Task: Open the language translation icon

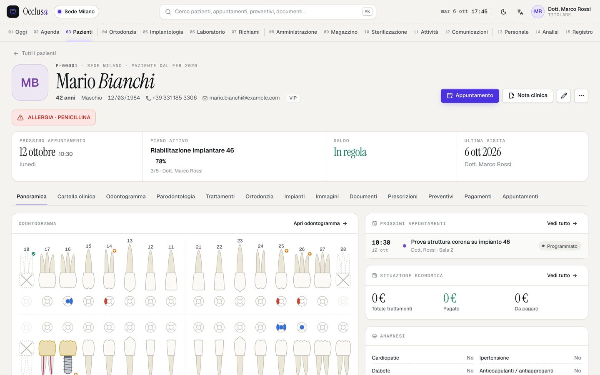Action: coord(520,12)
